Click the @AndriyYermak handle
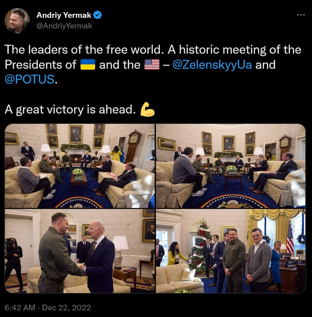The image size is (312, 317). pyautogui.click(x=64, y=26)
